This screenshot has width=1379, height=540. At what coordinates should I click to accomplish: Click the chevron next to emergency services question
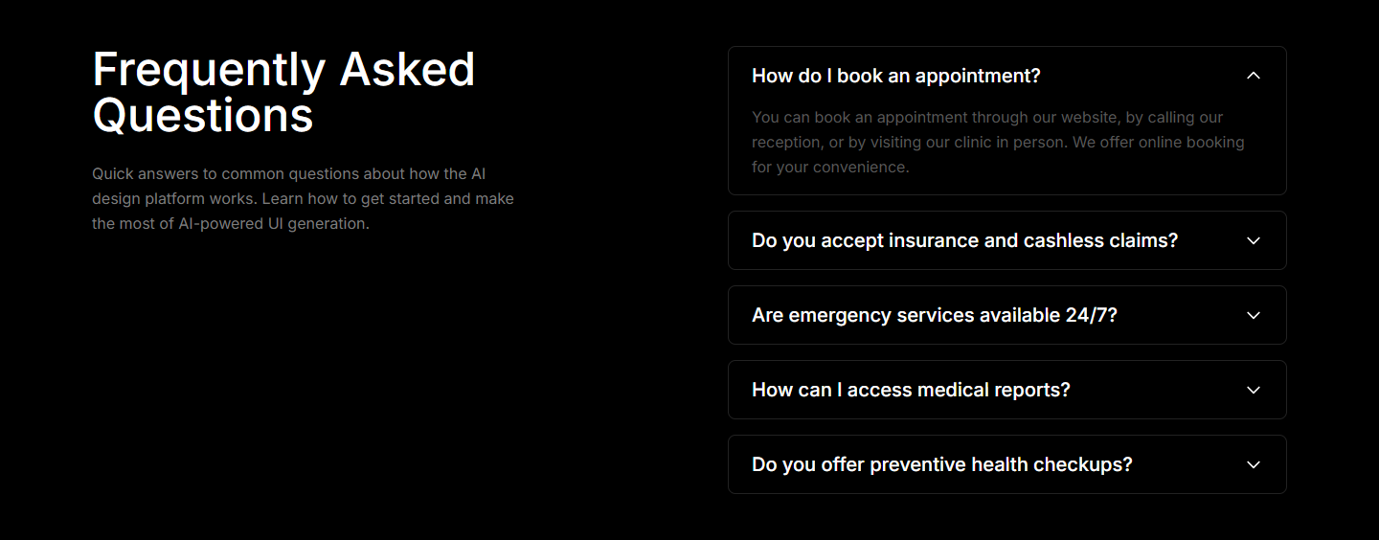point(1254,315)
